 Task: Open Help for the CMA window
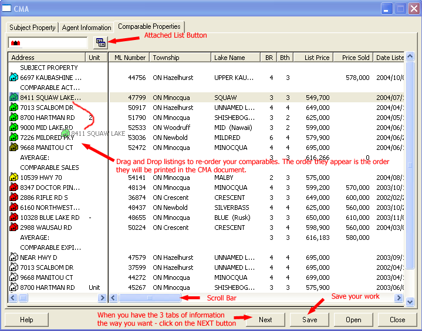pos(26,320)
